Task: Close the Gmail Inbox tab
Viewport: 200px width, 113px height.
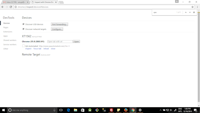Action: pos(28,2)
